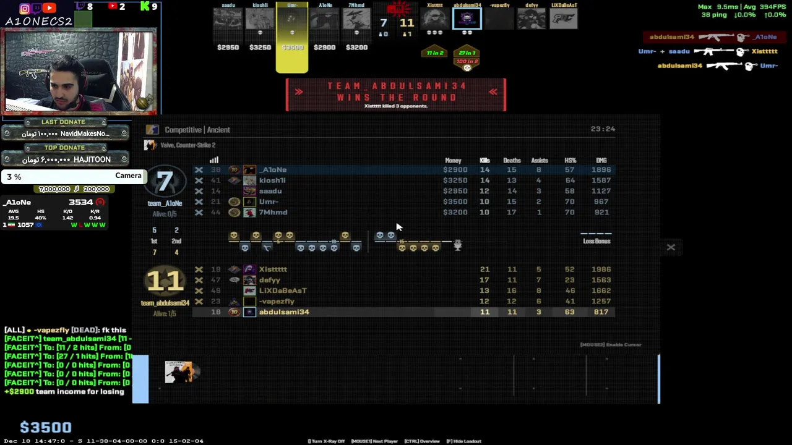Click the 'Enable Cursor' hint under the scoreboard
The image size is (792, 445).
pos(611,345)
